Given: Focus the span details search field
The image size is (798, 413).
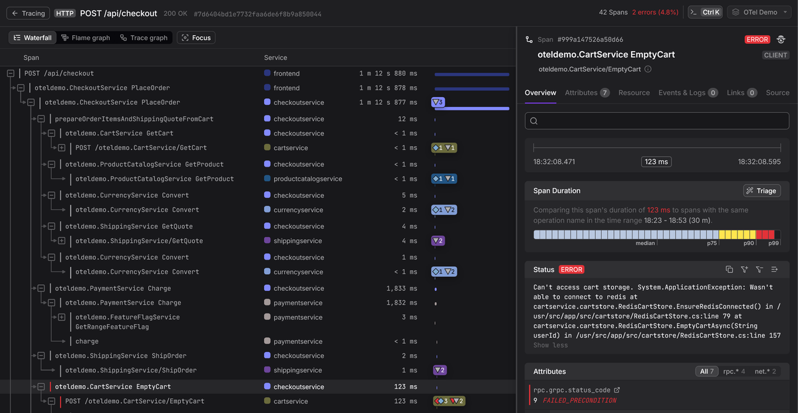Looking at the screenshot, I should click(657, 121).
